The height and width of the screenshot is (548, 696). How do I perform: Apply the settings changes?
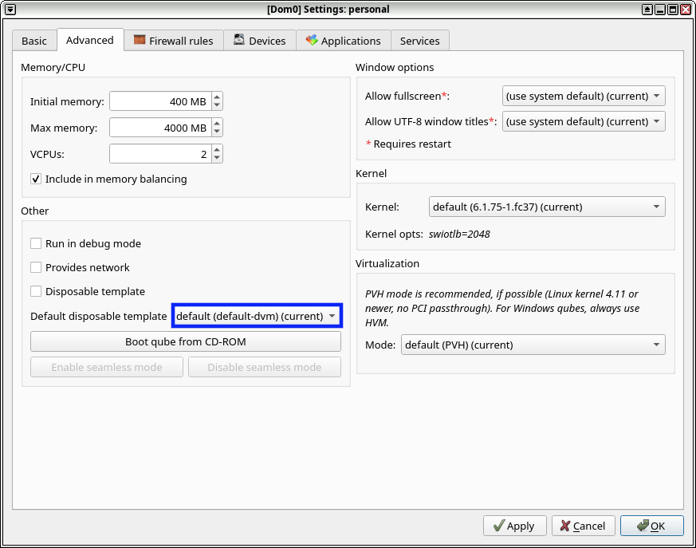514,526
